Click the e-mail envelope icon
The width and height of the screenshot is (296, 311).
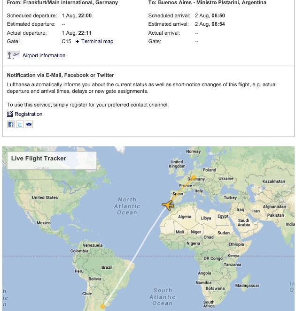[x=29, y=124]
